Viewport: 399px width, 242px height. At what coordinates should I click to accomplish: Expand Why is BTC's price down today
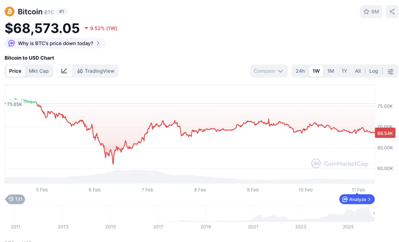pyautogui.click(x=55, y=43)
